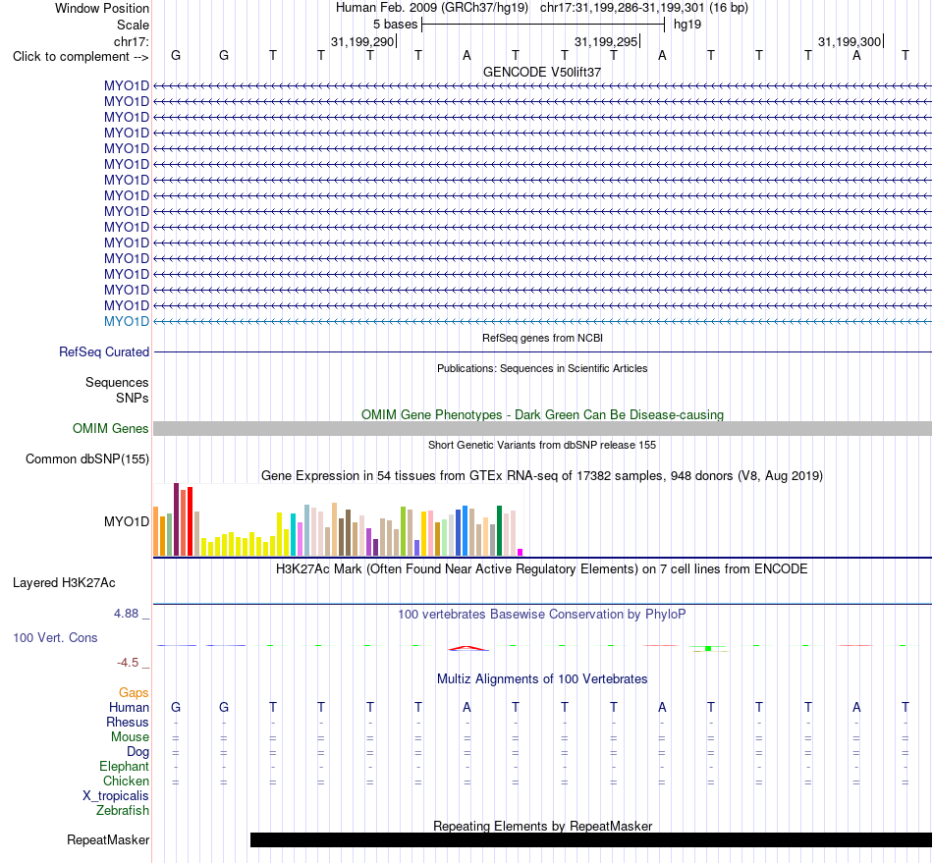Screen dimensions: 933x863
Task: Open the GENCODE V50lift37 track title
Action: [541, 72]
